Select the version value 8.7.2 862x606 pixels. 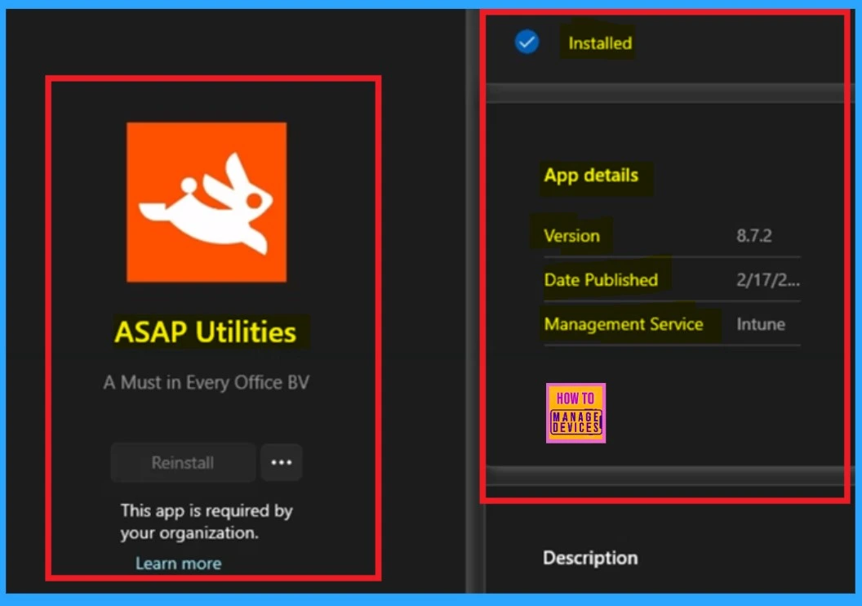point(753,235)
